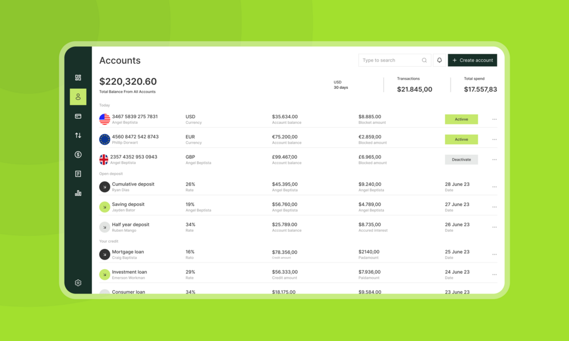Open the dashboard grid icon in sidebar

coord(78,77)
